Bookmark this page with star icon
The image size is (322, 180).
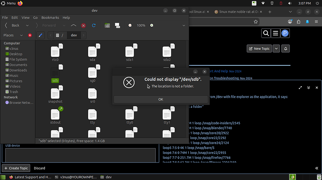pos(256,22)
